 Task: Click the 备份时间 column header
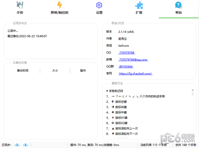click(x=23, y=70)
